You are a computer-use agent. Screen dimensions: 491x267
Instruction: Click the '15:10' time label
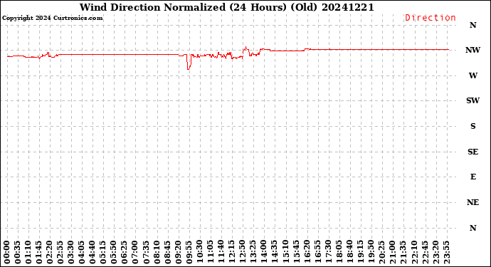pos(285,252)
